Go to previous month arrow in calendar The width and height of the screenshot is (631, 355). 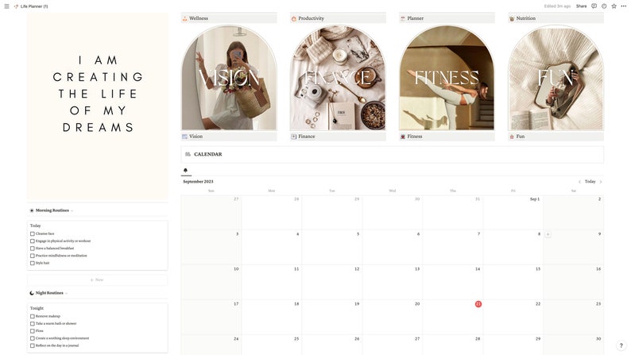click(x=579, y=182)
